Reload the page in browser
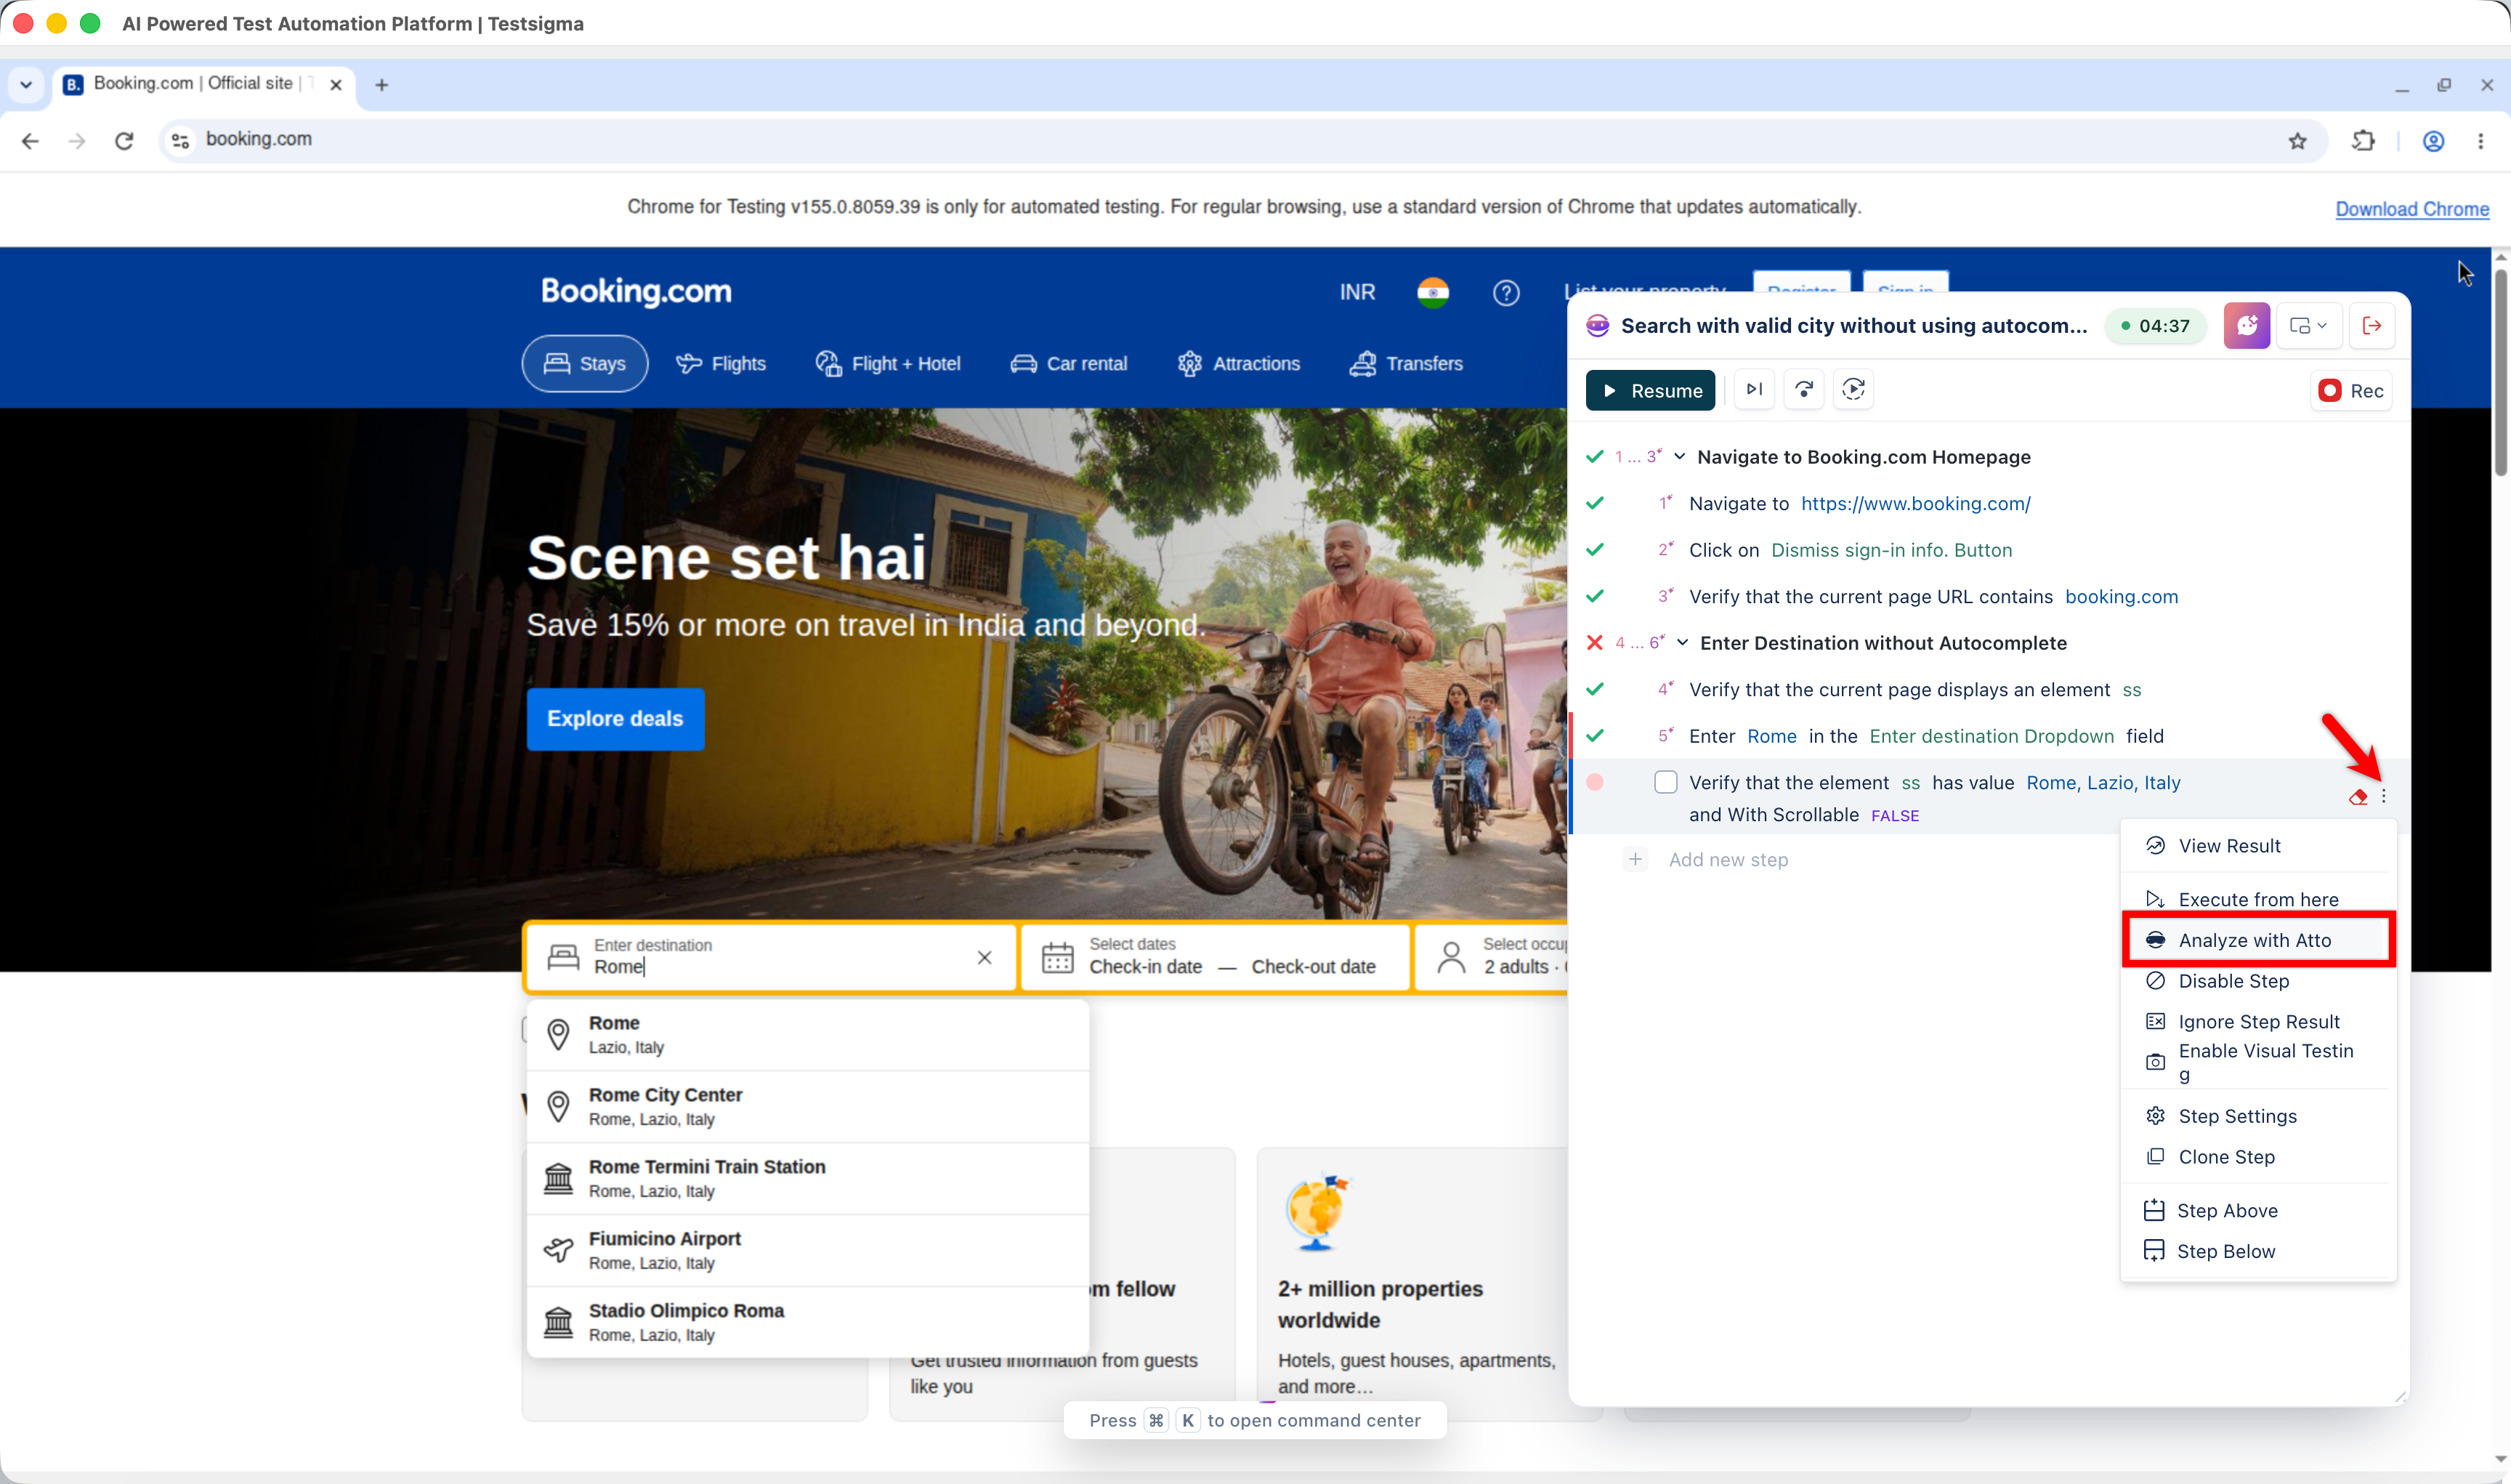The image size is (2511, 1484). (124, 141)
